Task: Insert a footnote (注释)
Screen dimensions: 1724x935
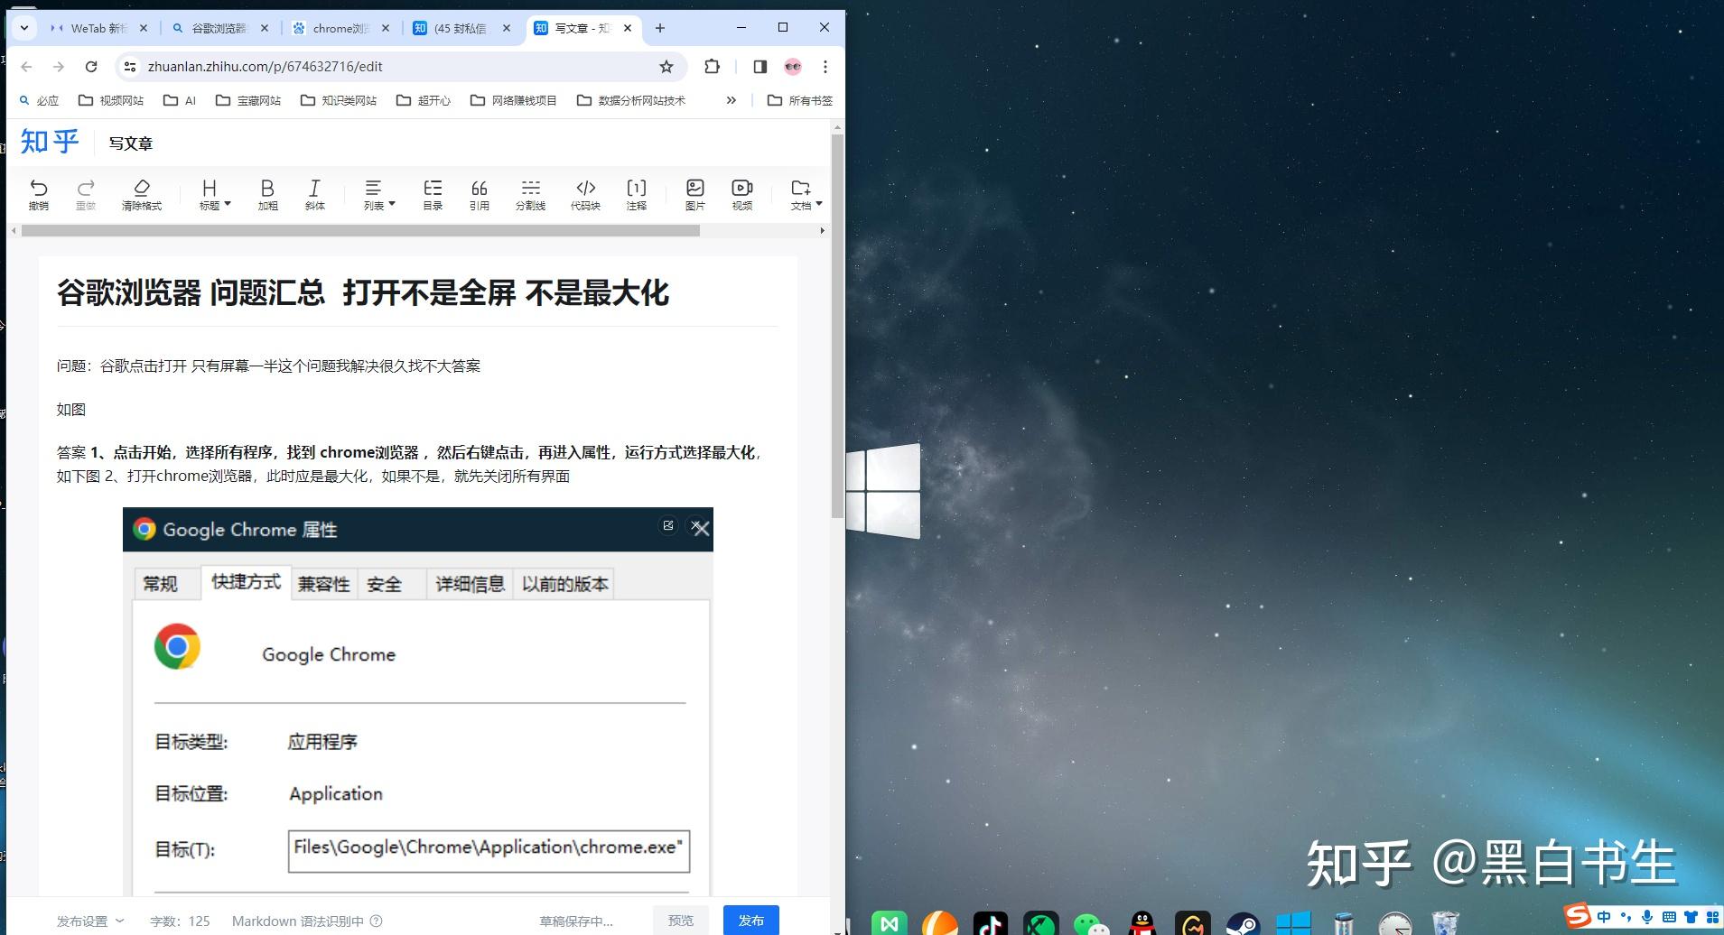Action: 637,194
